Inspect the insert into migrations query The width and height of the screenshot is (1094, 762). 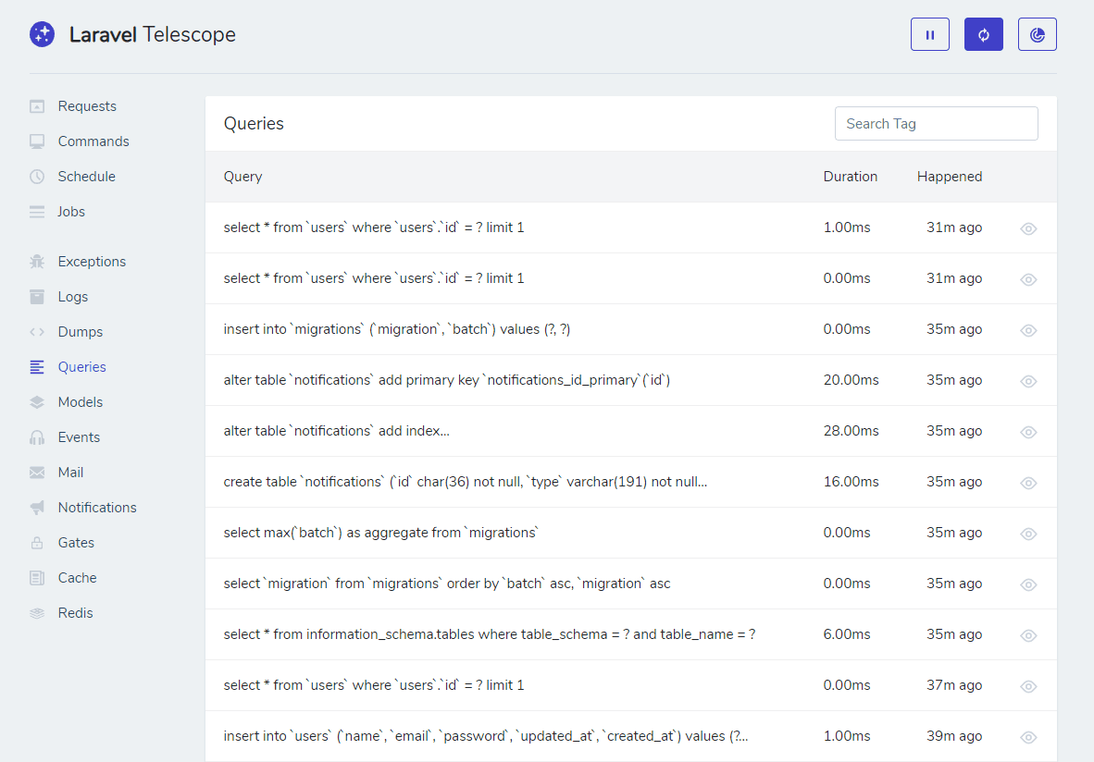1028,330
